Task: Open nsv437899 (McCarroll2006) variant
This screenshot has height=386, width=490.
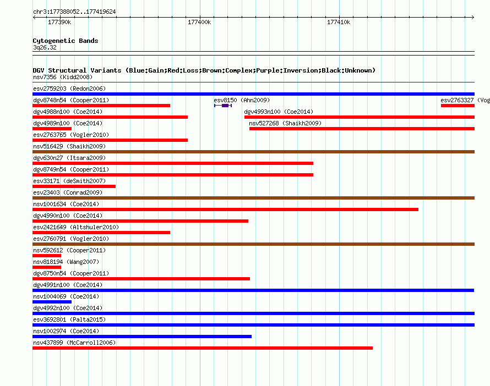Action: click(x=74, y=343)
